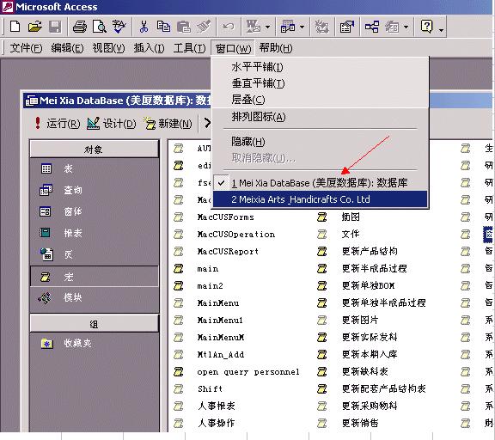Select 宏 macros in objects panel
The height and width of the screenshot is (440, 495).
(x=94, y=277)
